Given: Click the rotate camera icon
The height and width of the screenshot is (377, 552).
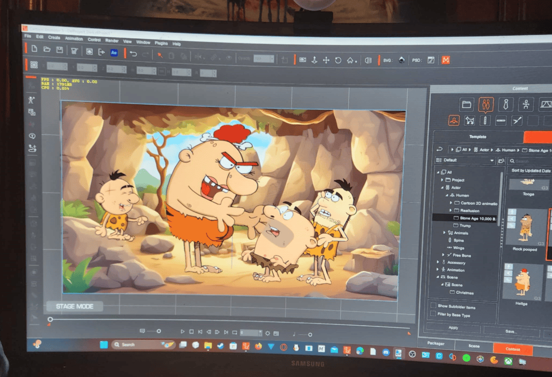Looking at the screenshot, I should tap(338, 60).
